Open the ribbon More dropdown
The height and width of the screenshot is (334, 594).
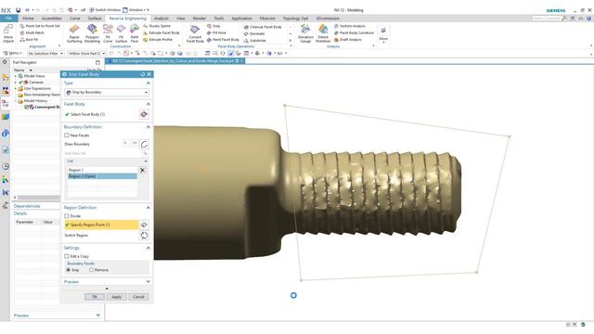coord(383,34)
